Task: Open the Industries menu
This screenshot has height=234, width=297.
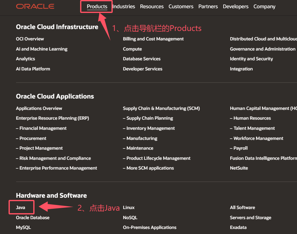Action: pyautogui.click(x=124, y=6)
